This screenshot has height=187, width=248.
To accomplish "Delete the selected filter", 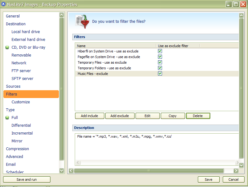I will tap(198, 116).
